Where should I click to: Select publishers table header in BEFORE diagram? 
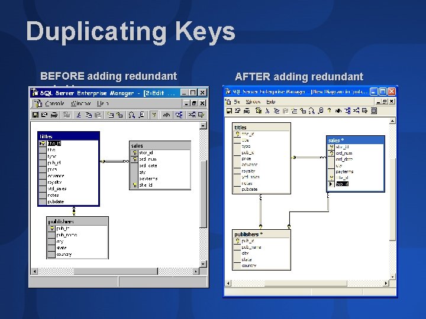click(x=78, y=222)
